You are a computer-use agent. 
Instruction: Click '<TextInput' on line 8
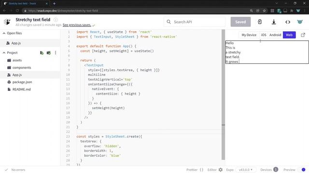(94, 65)
